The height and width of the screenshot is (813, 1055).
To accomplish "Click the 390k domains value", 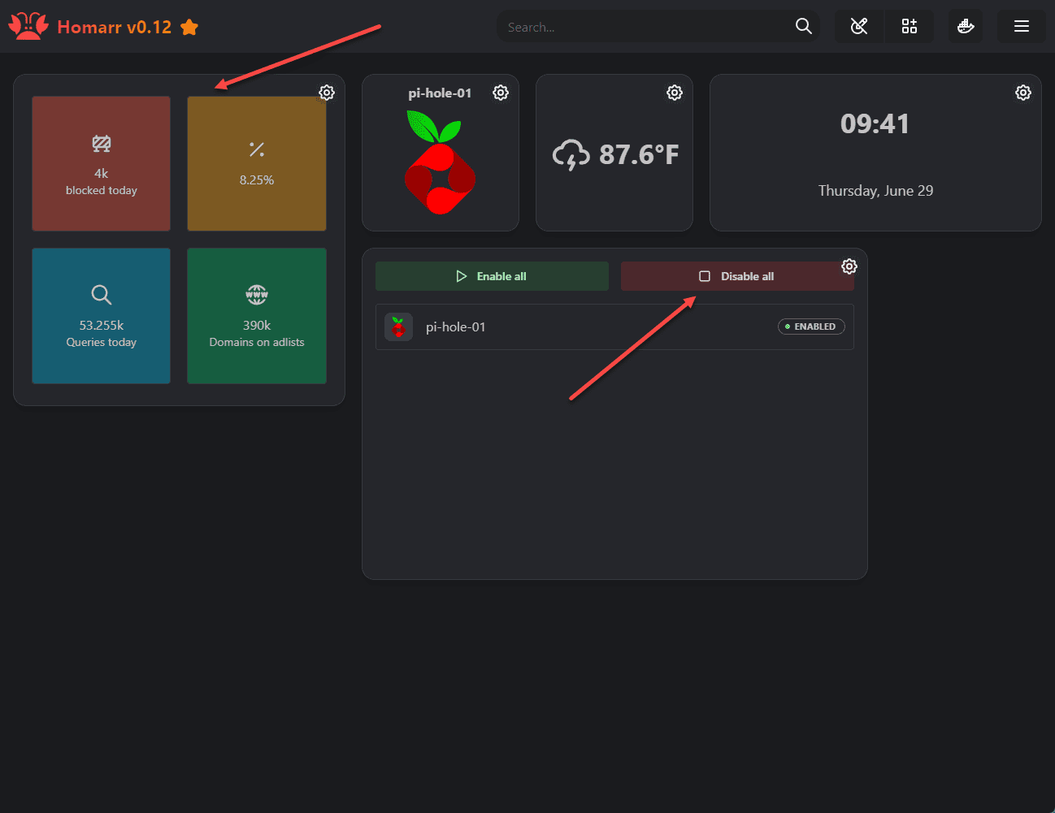I will [x=257, y=326].
